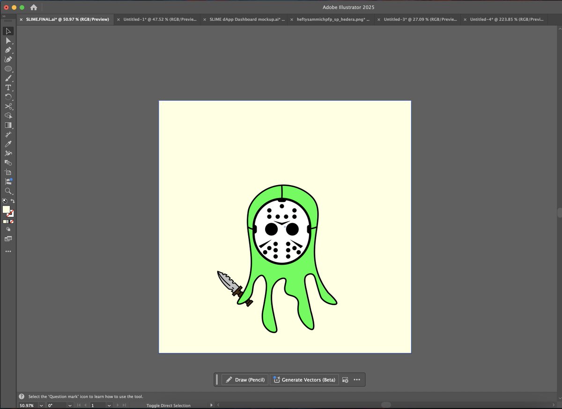
Task: Select the Selection tool arrow
Action: click(8, 31)
